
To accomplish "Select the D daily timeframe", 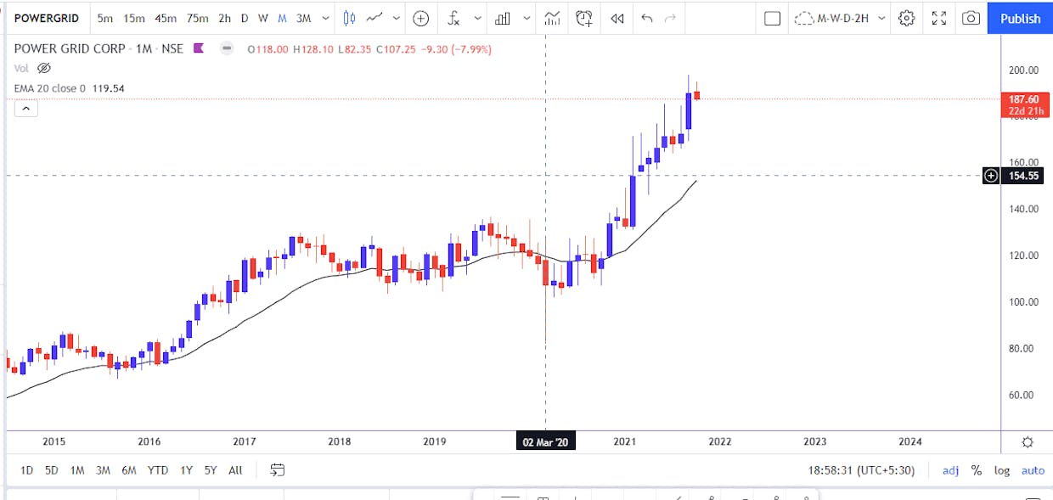I will (x=245, y=18).
